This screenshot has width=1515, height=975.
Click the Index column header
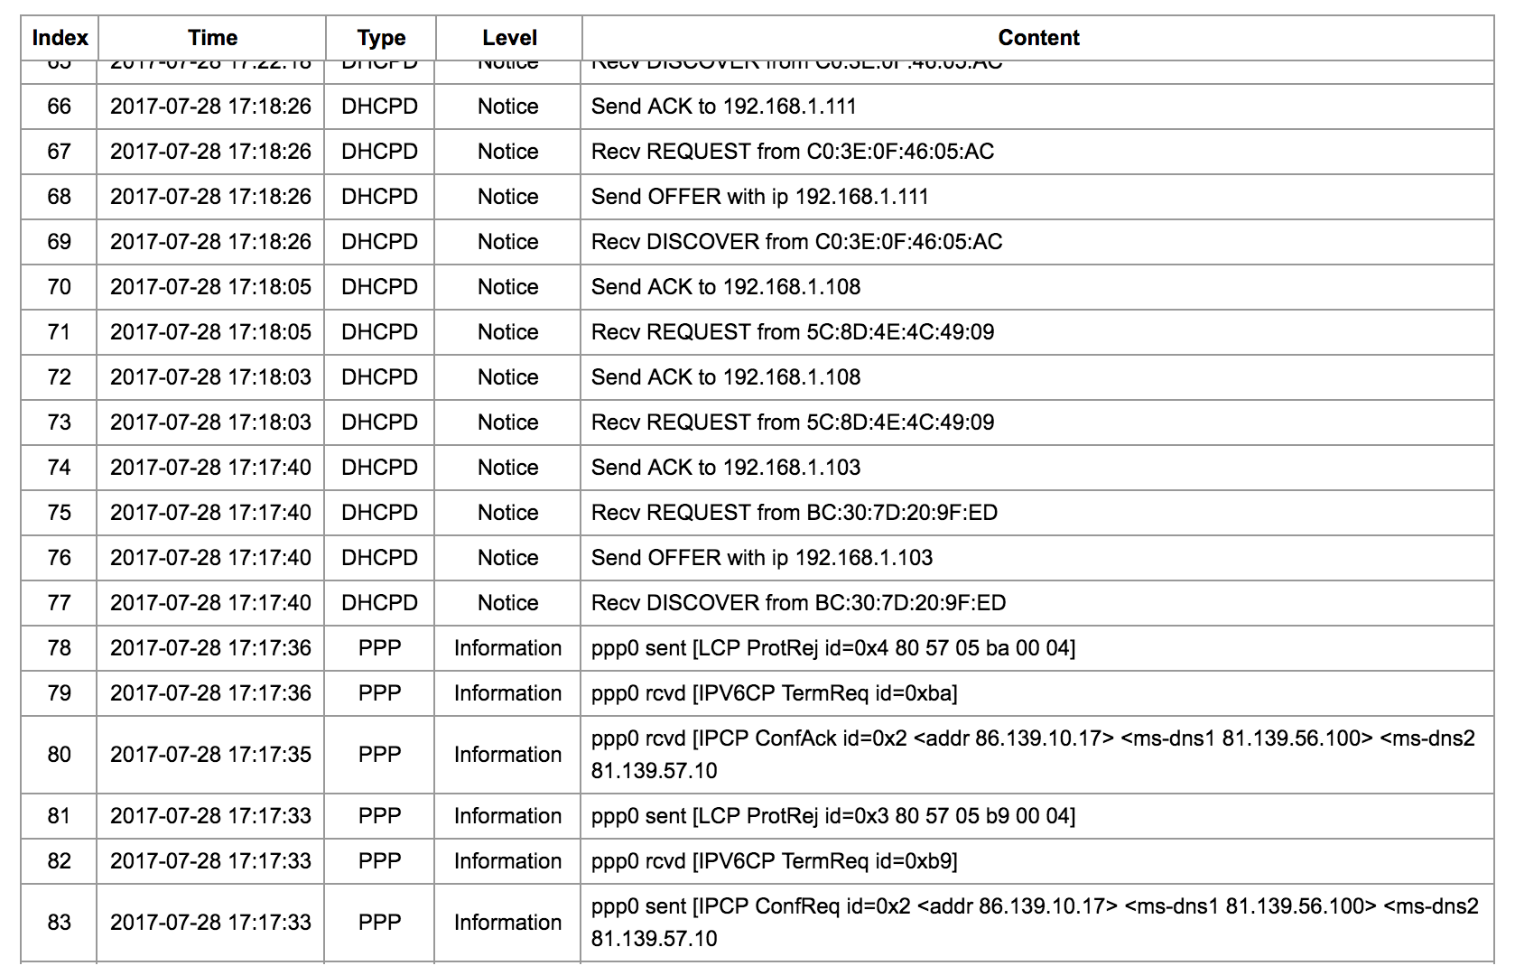[60, 38]
